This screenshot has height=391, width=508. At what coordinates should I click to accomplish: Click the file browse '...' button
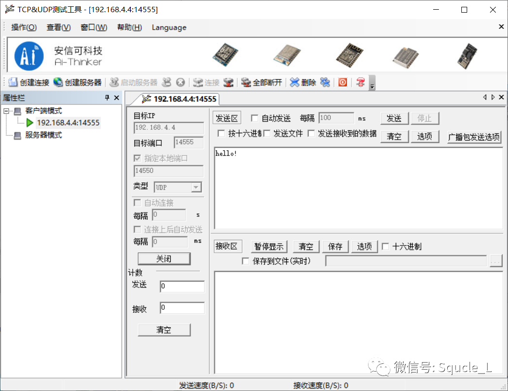point(496,261)
